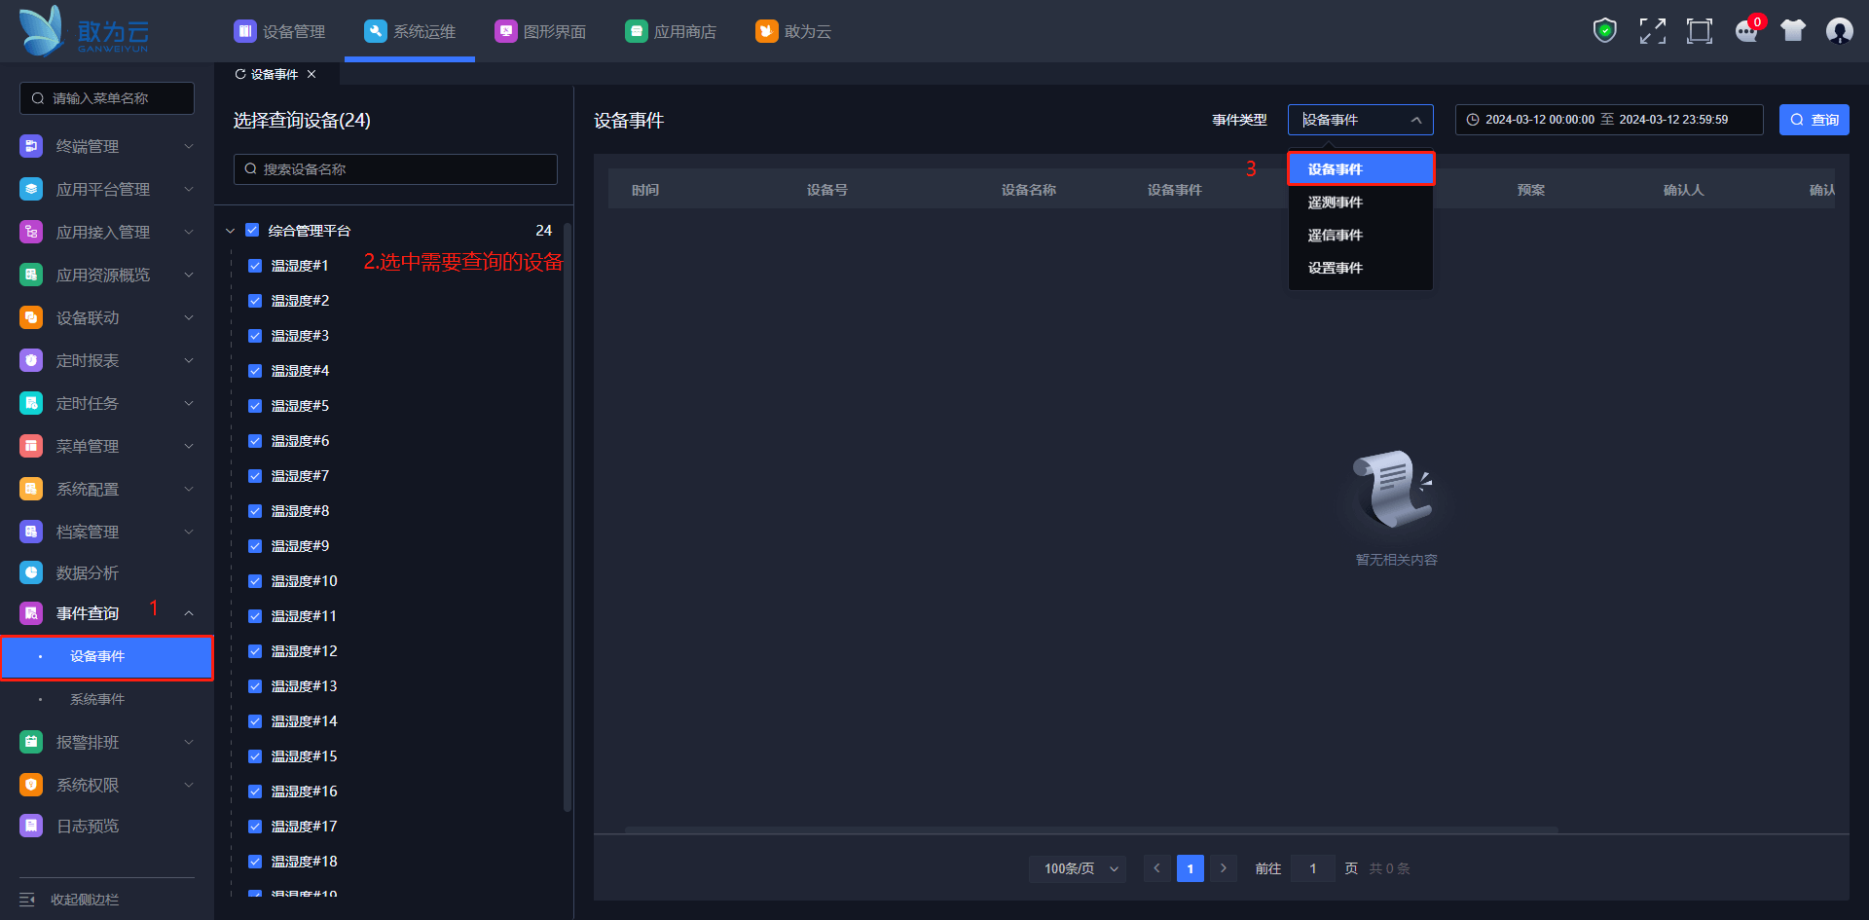This screenshot has width=1869, height=920.
Task: Click the screen frame icon in header
Action: (1700, 31)
